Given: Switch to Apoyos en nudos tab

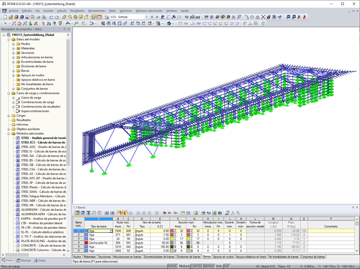Looking at the screenshot, I should click(x=223, y=257).
